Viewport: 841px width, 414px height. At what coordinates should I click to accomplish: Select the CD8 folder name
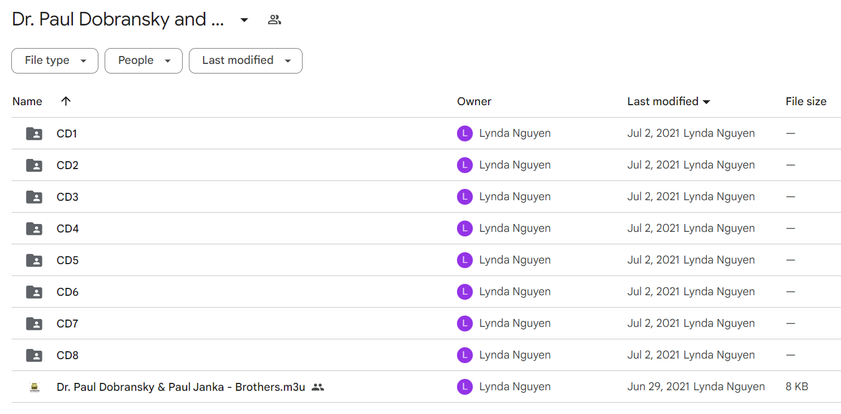point(67,355)
